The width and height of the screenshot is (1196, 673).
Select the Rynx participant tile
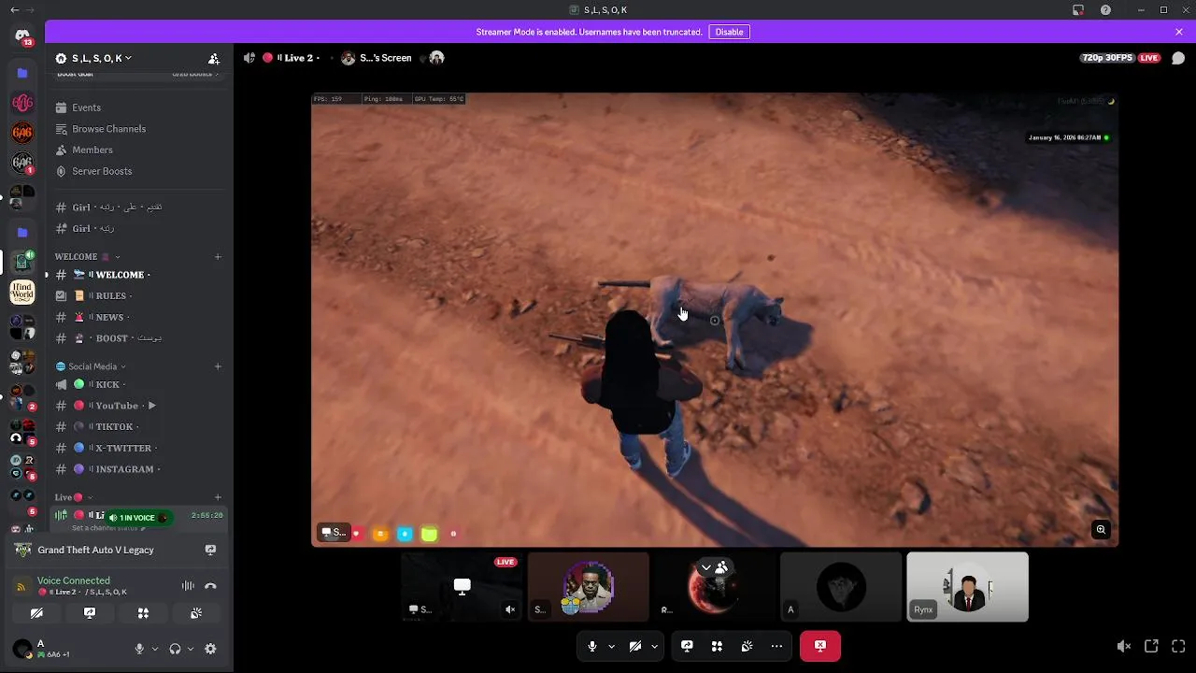click(x=967, y=587)
